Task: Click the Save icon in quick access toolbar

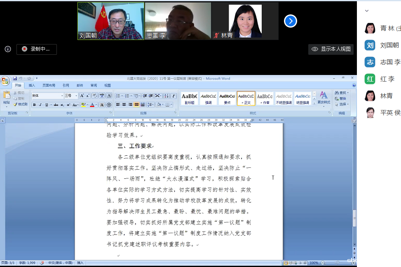Action: point(15,78)
